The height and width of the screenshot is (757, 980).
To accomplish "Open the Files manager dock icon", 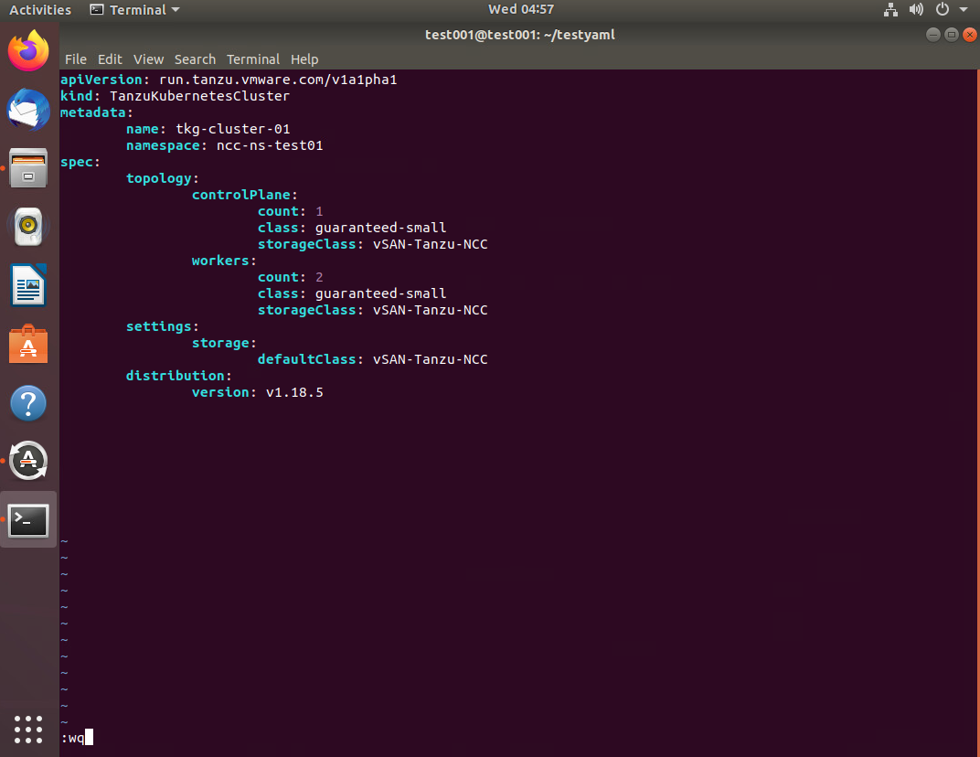I will (28, 167).
